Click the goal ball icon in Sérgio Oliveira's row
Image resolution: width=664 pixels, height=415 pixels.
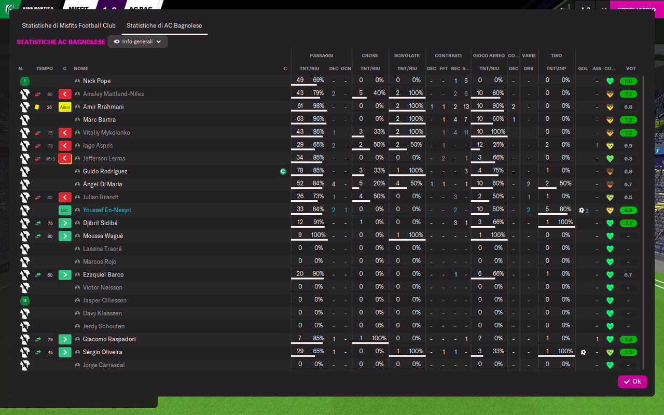[x=583, y=352]
